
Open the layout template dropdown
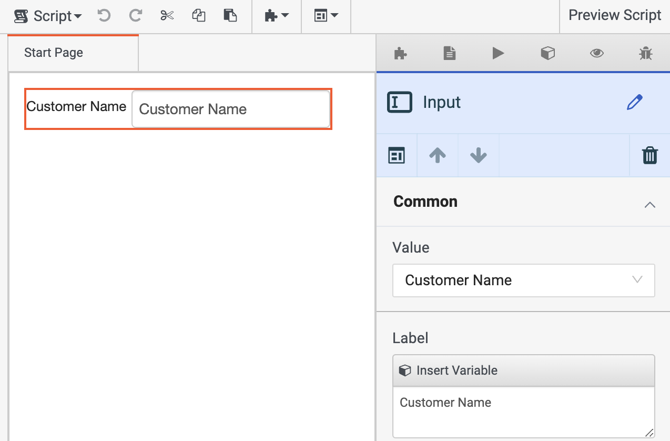pos(326,16)
